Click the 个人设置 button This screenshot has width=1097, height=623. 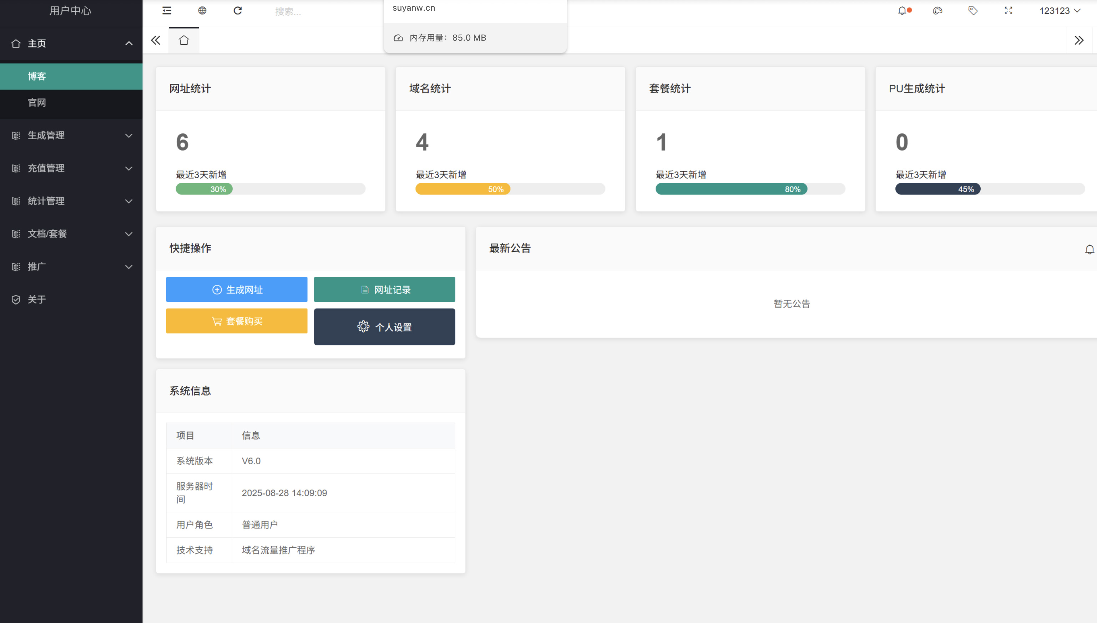click(x=384, y=327)
